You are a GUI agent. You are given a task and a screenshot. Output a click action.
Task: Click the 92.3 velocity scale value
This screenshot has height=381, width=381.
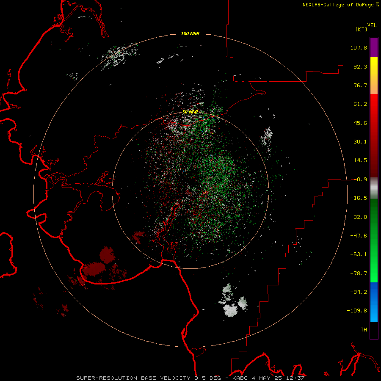(360, 66)
